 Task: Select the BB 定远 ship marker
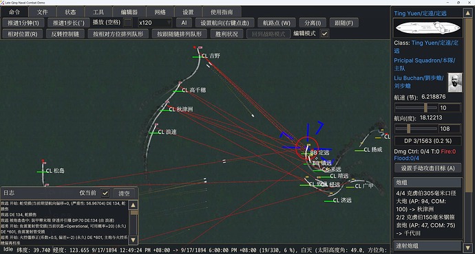point(319,153)
